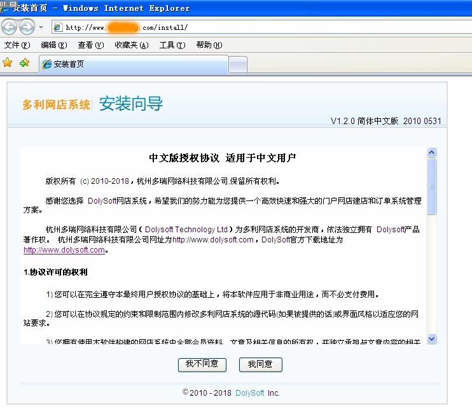Click the 我不同意 button
This screenshot has height=411, width=472.
click(202, 365)
